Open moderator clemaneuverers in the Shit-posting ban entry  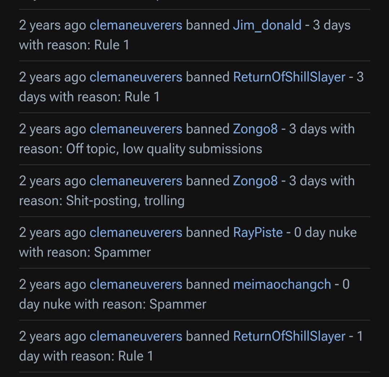tap(136, 181)
